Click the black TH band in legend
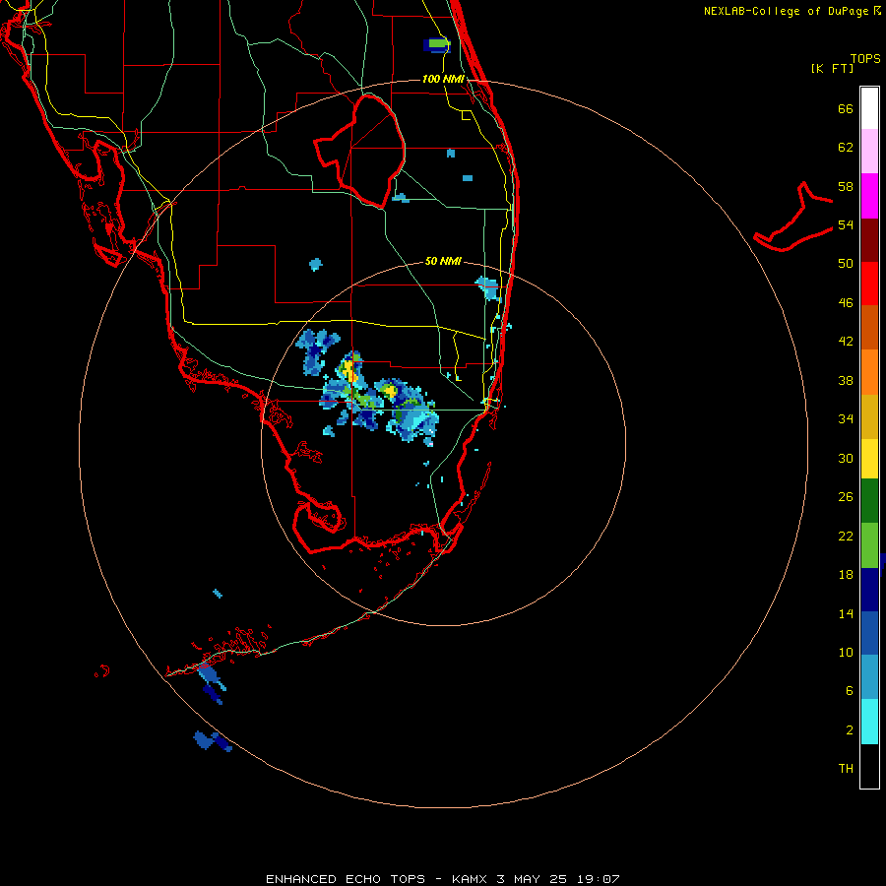The height and width of the screenshot is (886, 886). [x=869, y=766]
